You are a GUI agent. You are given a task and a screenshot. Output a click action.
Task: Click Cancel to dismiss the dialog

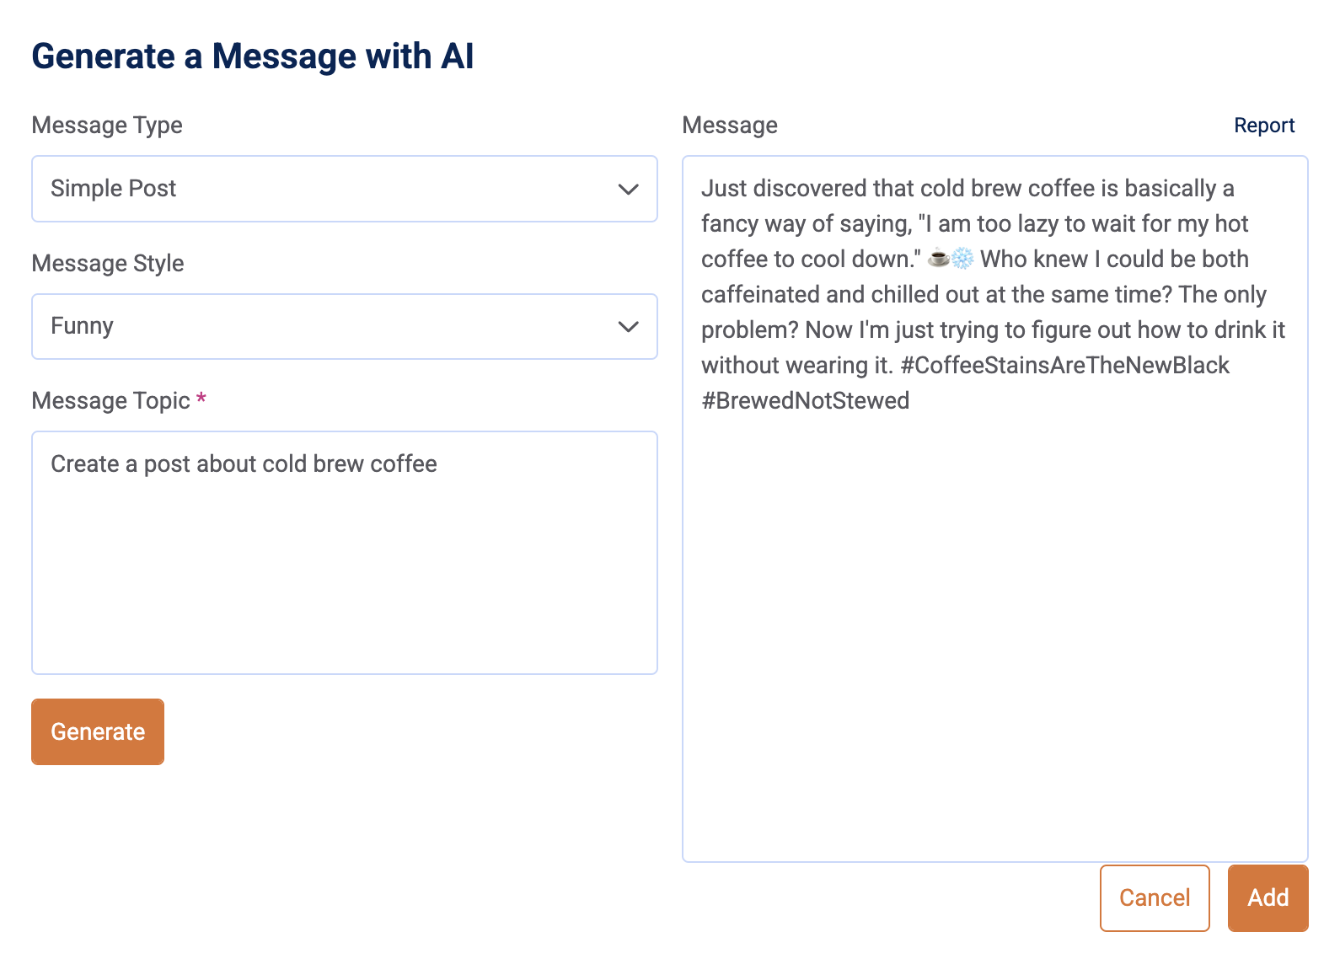1155,897
